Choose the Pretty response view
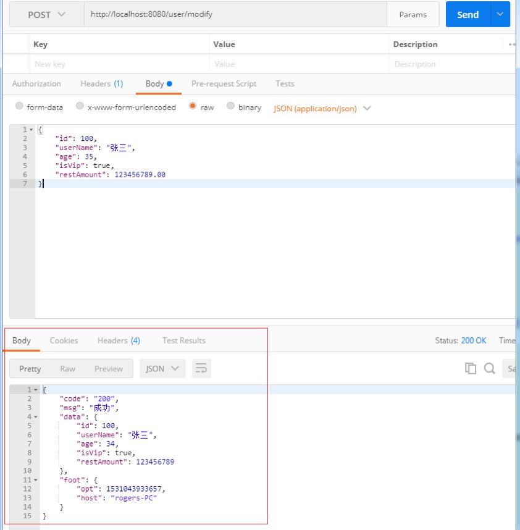Screen dimensions: 520x530 point(30,369)
